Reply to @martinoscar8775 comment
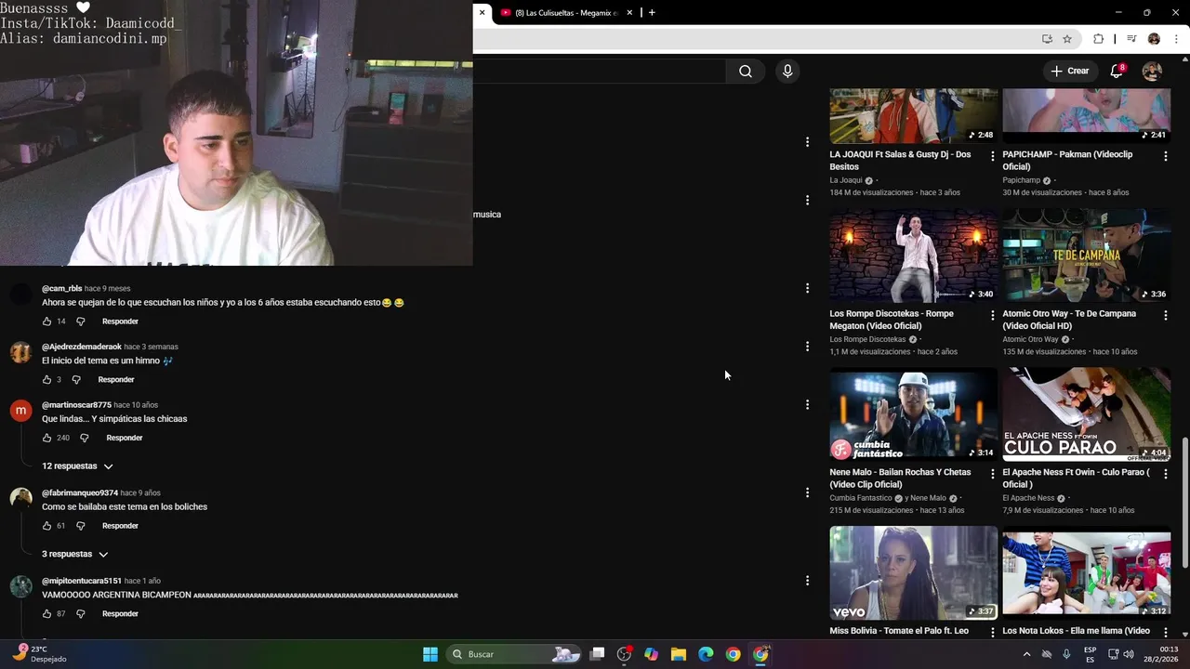Screen dimensions: 1190x669 125,438
